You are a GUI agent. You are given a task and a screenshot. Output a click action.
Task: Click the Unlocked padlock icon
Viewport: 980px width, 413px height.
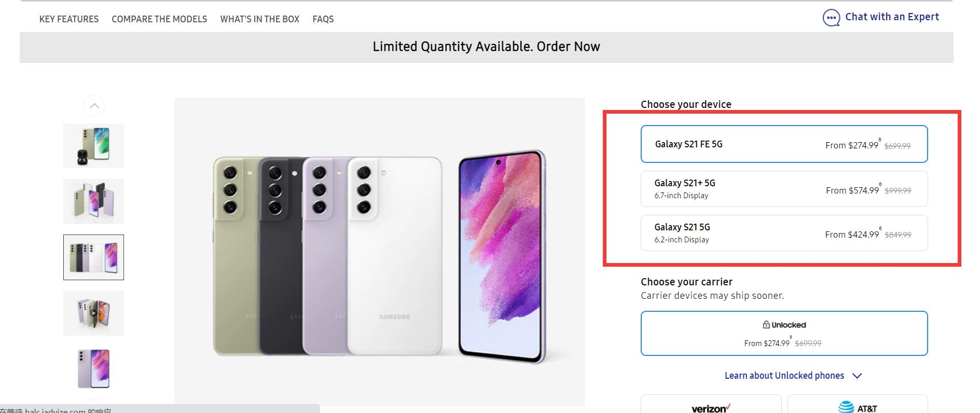[766, 325]
